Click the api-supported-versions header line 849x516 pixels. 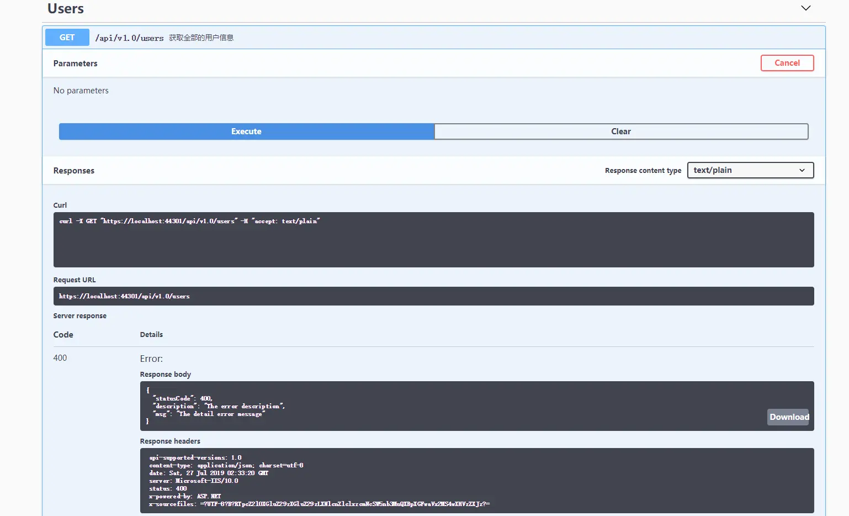pos(195,457)
